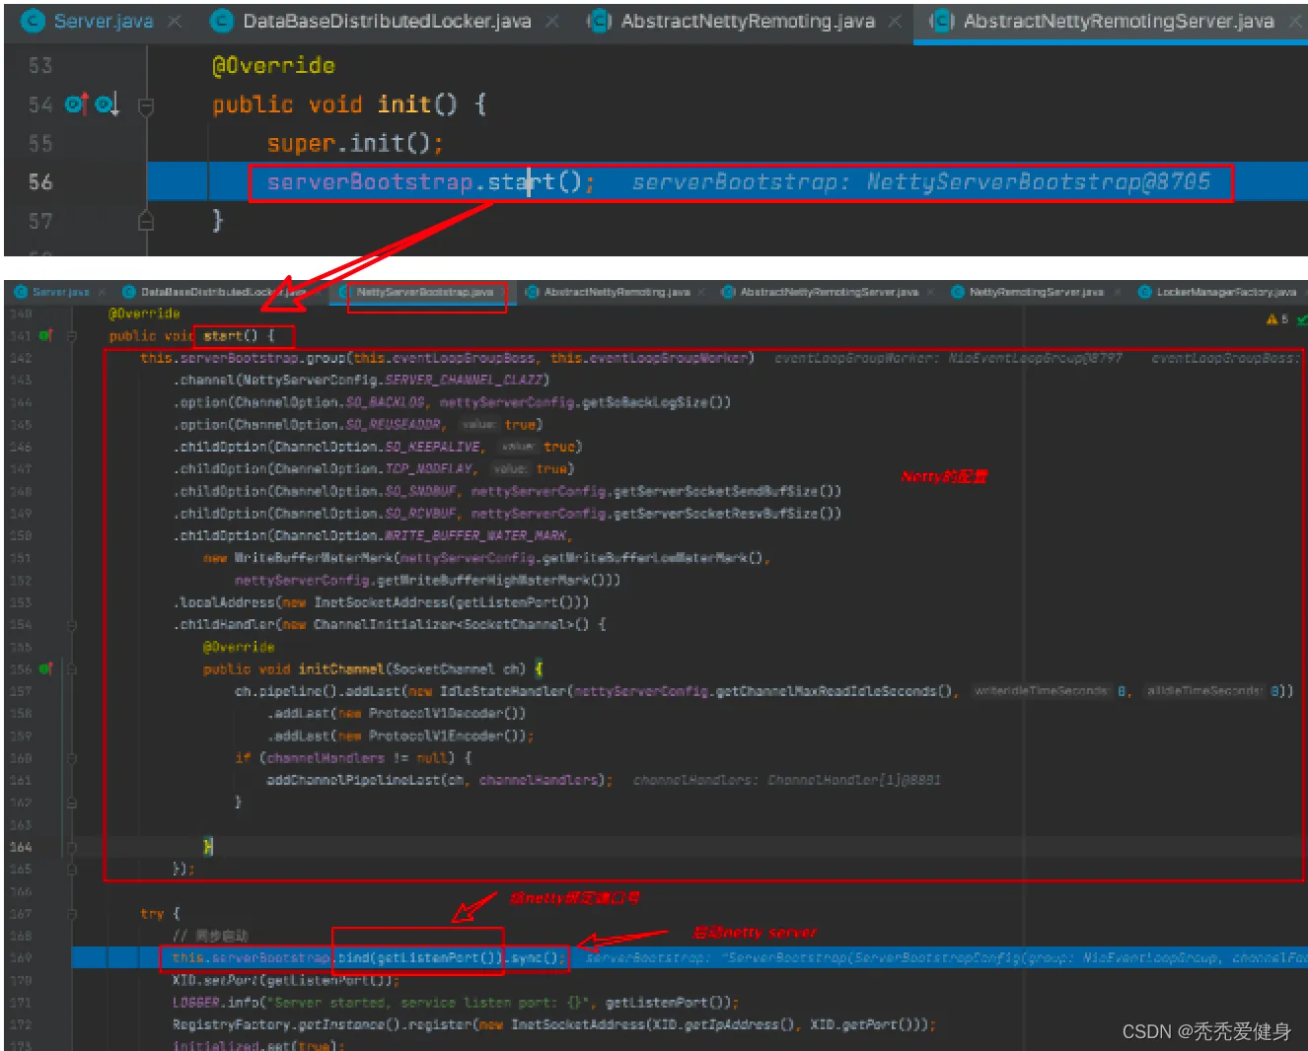Collapse the try block at line 167
Image resolution: width=1308 pixels, height=1051 pixels.
pos(71,914)
